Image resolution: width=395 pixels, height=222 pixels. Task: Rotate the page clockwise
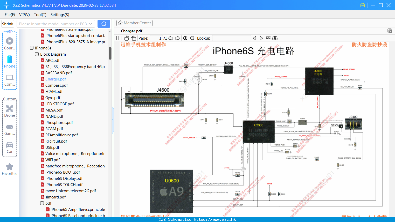(134, 38)
